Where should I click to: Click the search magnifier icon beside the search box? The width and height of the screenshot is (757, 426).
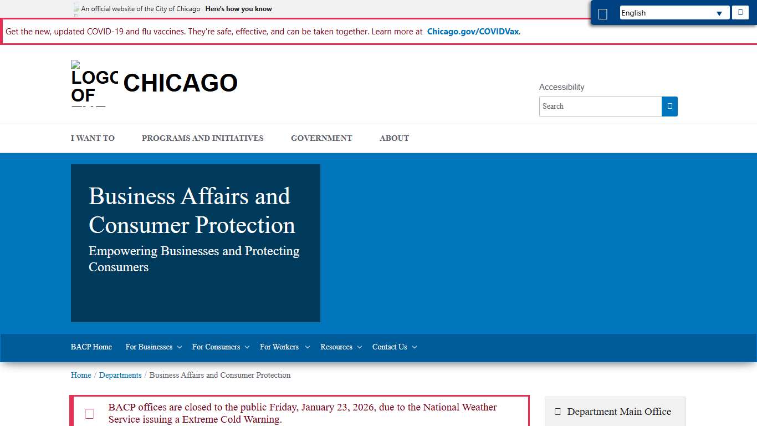[x=669, y=106]
